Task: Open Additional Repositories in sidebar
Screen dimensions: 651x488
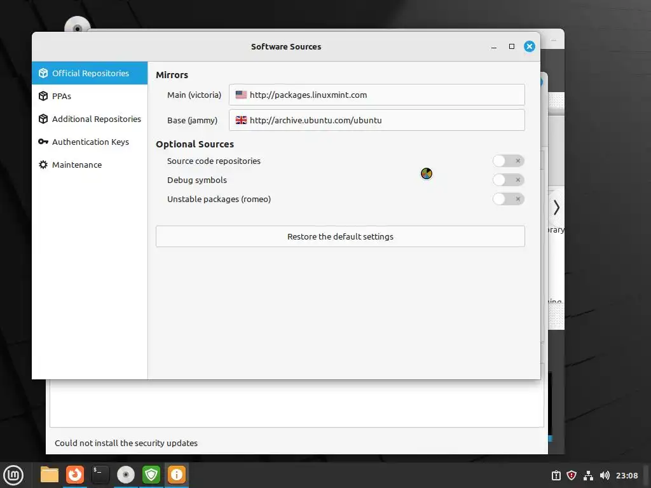Action: [90, 119]
